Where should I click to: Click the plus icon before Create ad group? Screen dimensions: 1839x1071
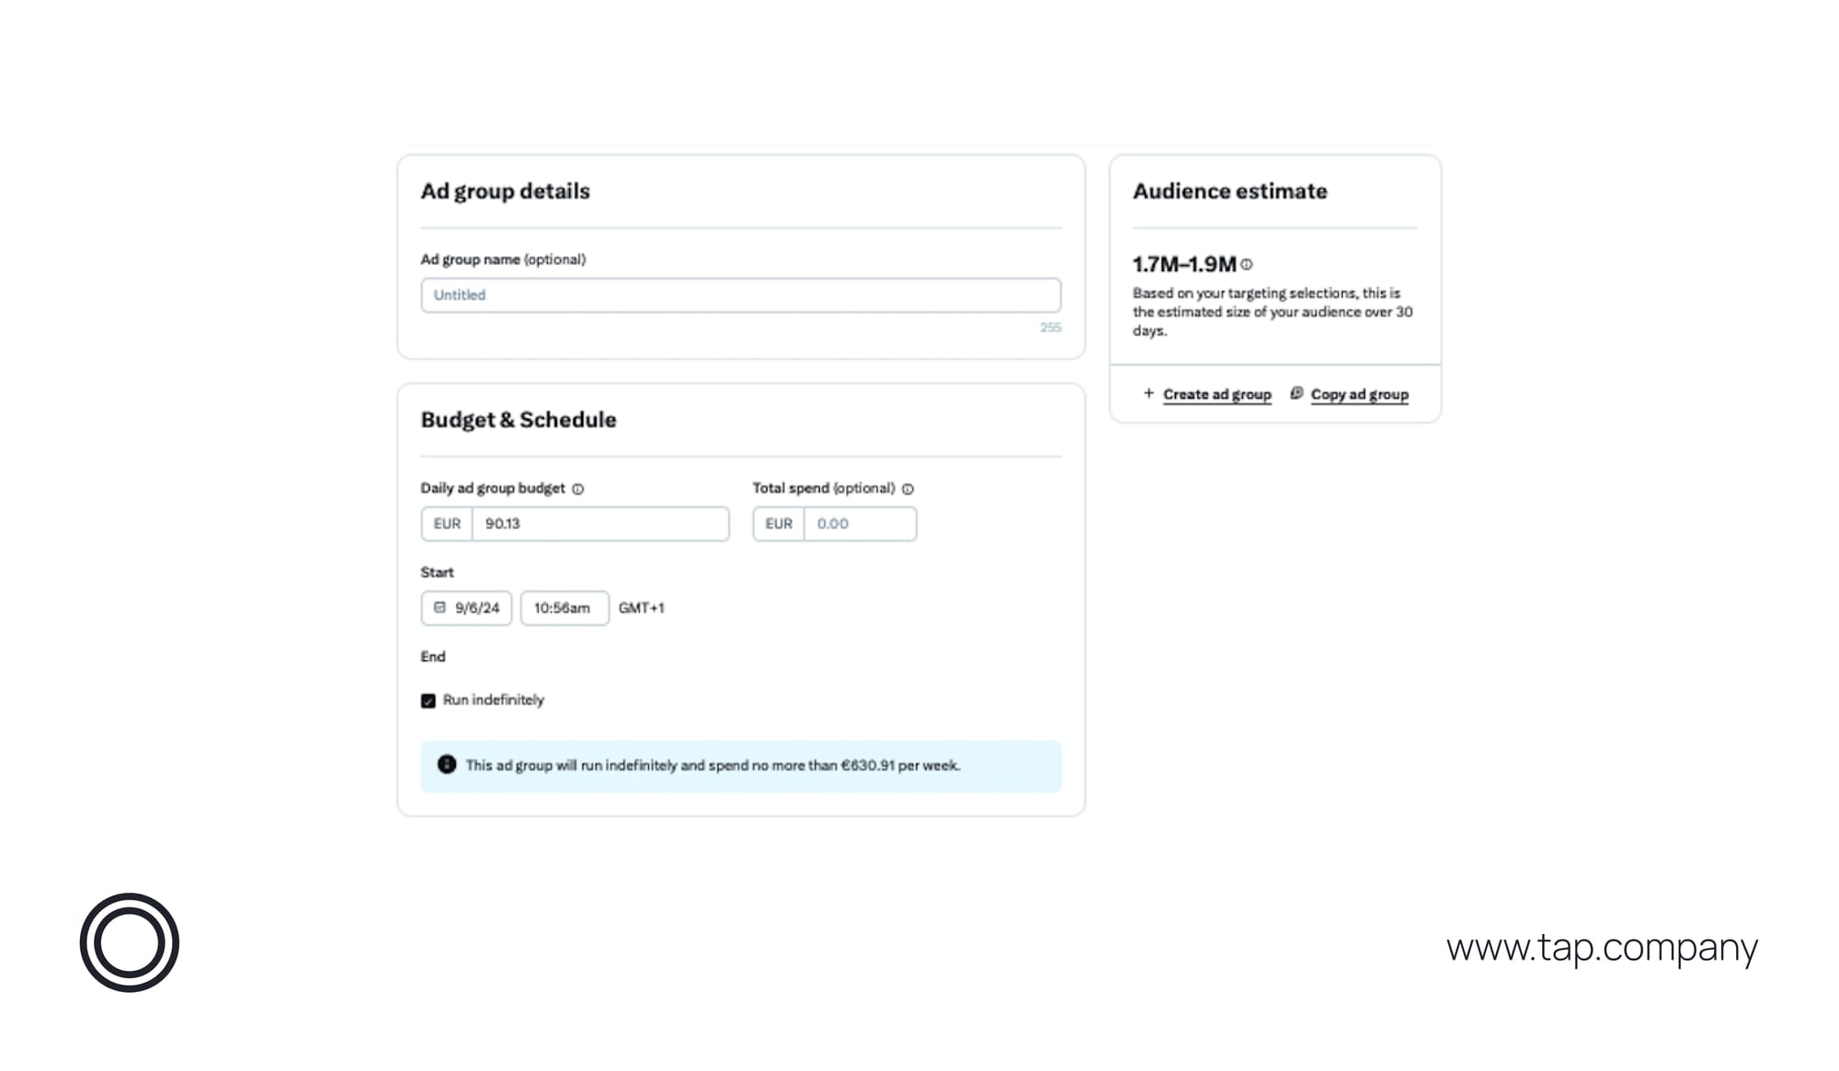click(x=1148, y=393)
